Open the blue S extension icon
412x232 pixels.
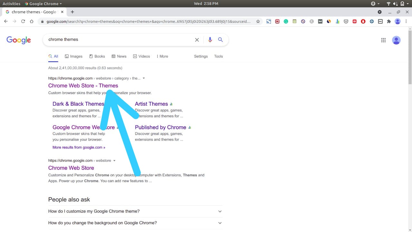point(269,22)
